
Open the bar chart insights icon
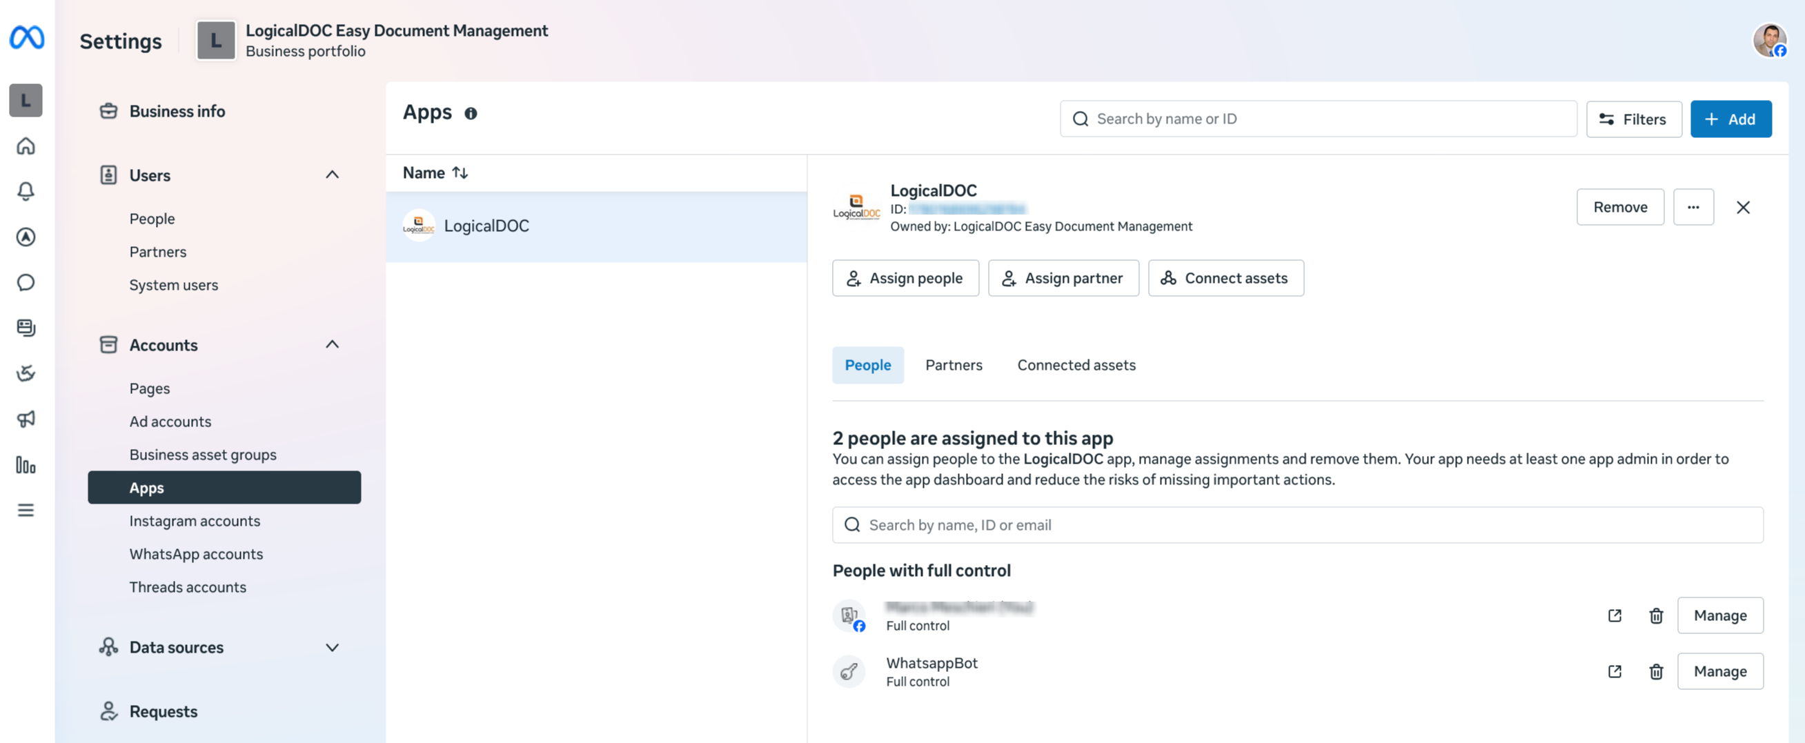click(x=26, y=465)
